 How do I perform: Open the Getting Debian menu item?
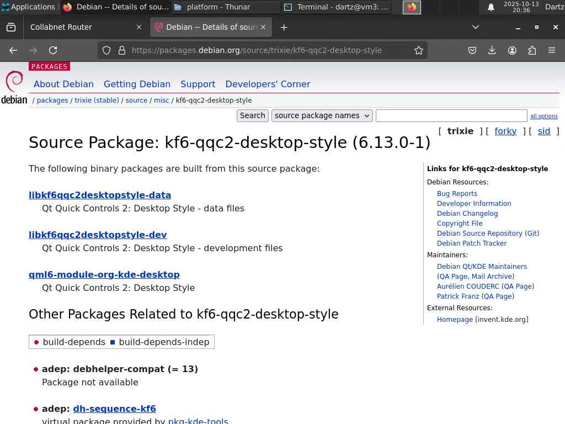[x=137, y=84]
